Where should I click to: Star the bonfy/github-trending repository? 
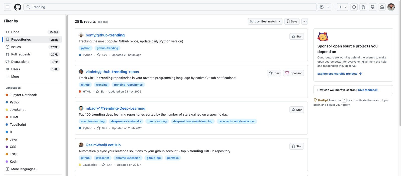tap(296, 36)
